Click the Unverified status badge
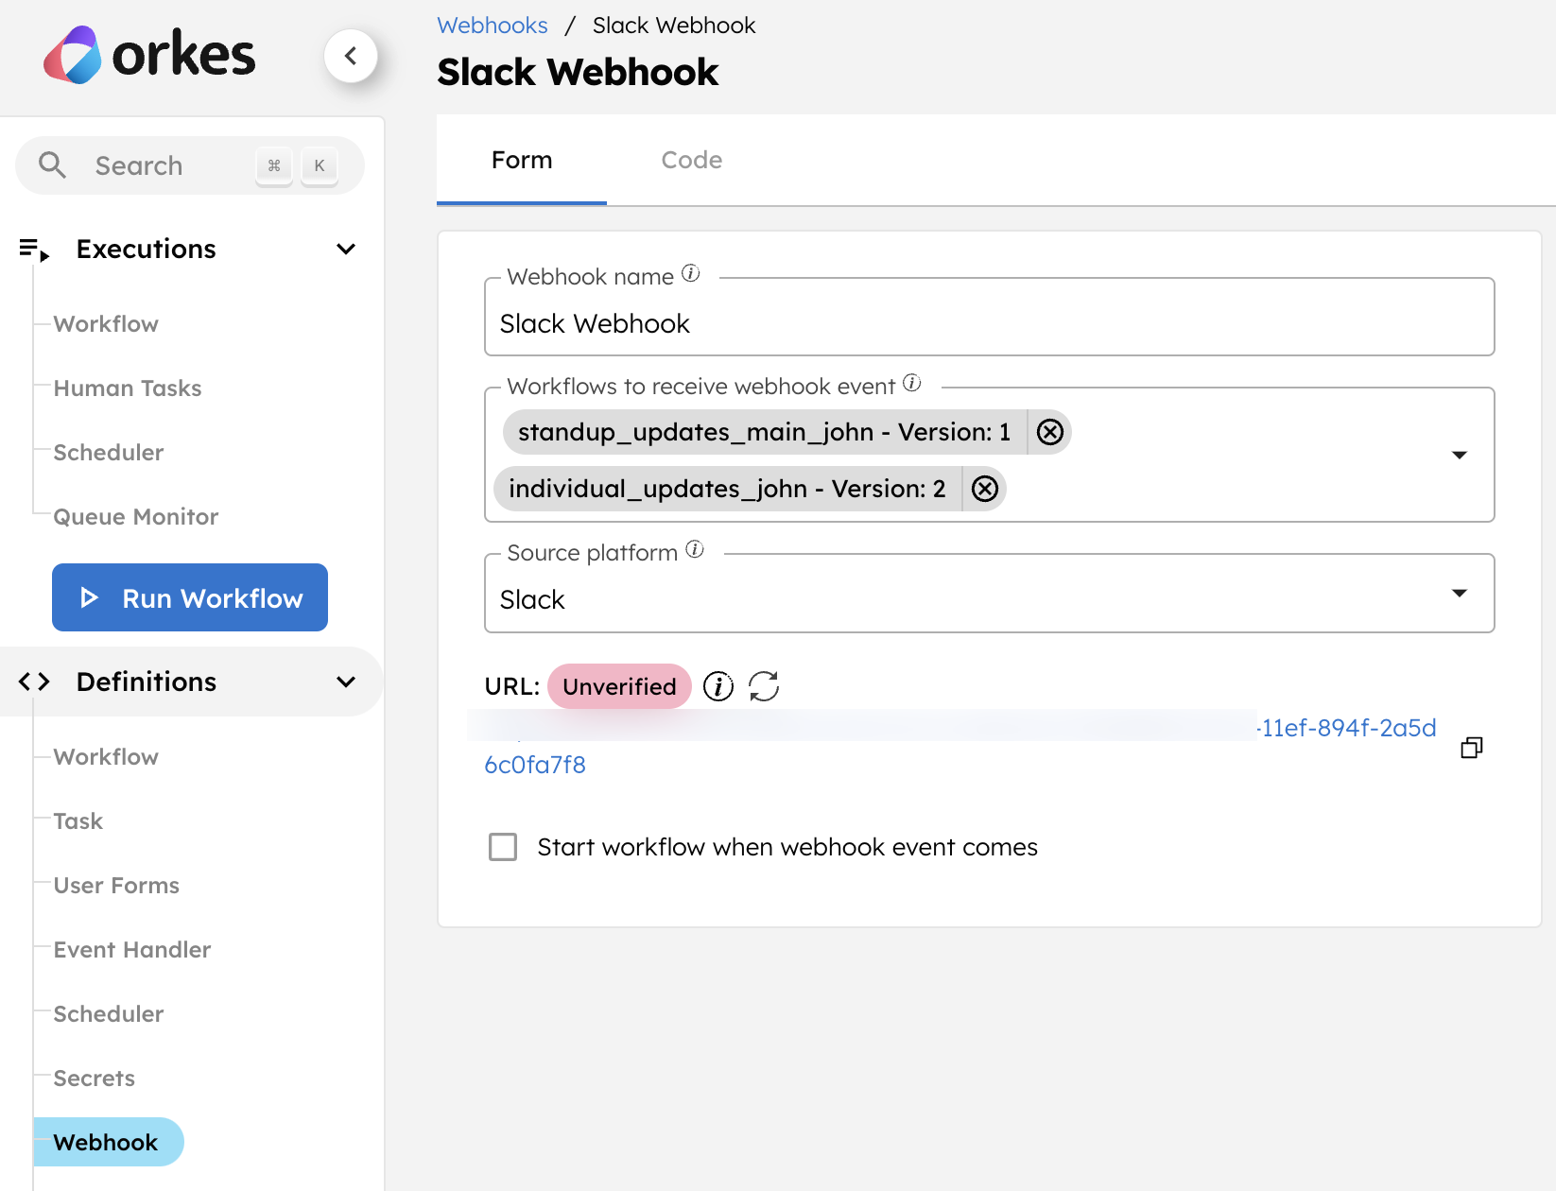Viewport: 1556px width, 1191px height. (619, 686)
